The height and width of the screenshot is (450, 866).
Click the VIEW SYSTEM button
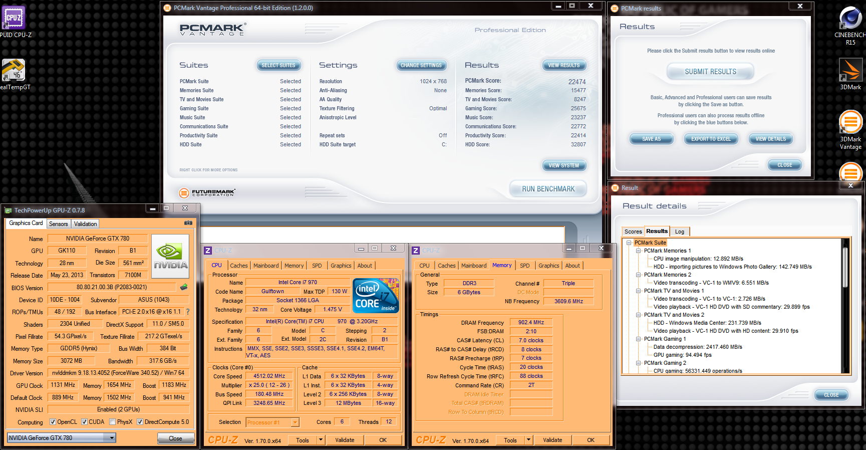tap(564, 165)
